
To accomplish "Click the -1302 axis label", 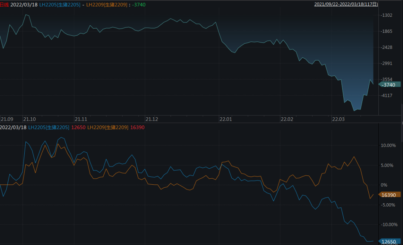I will [387, 15].
